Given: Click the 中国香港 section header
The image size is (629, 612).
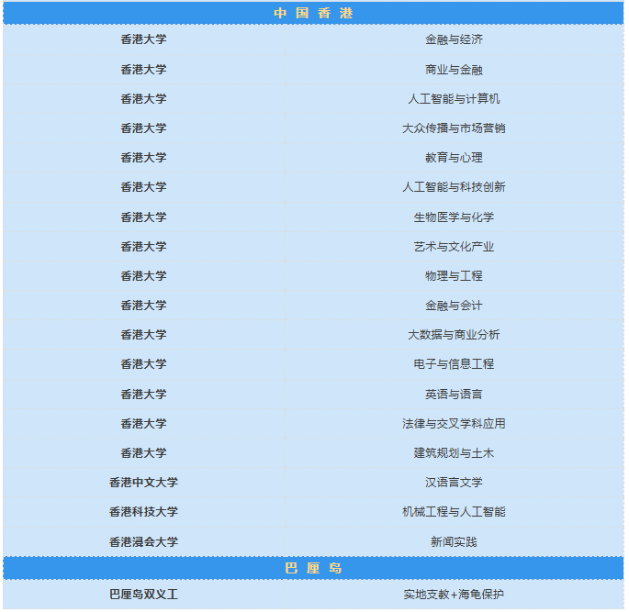Looking at the screenshot, I should (313, 13).
